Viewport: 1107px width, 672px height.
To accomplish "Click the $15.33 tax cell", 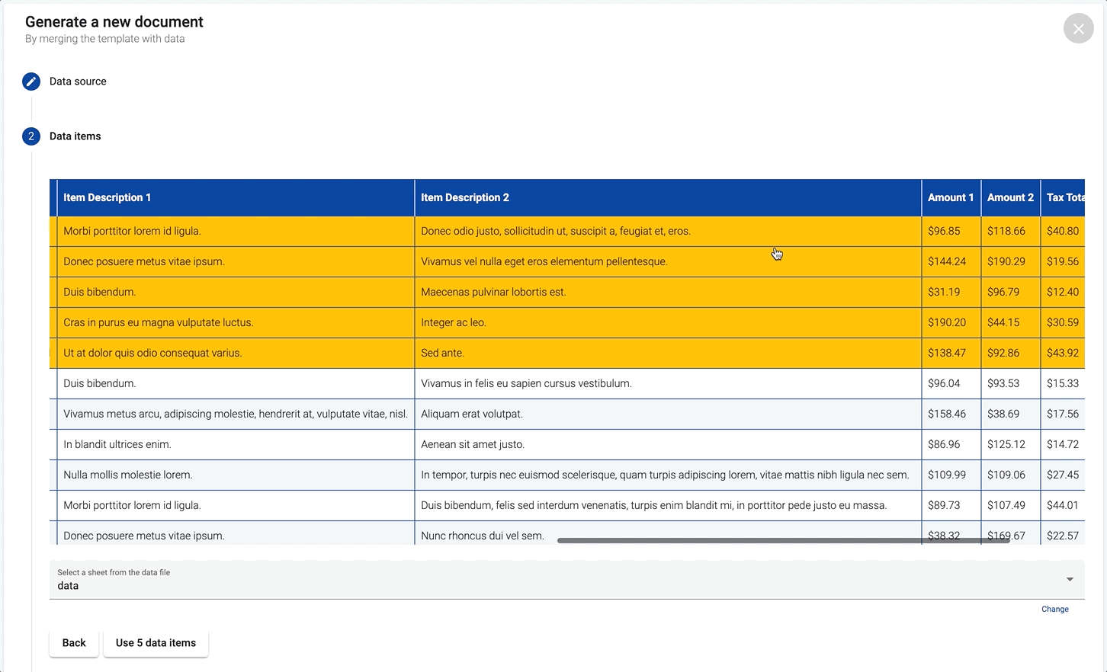I will [x=1063, y=384].
